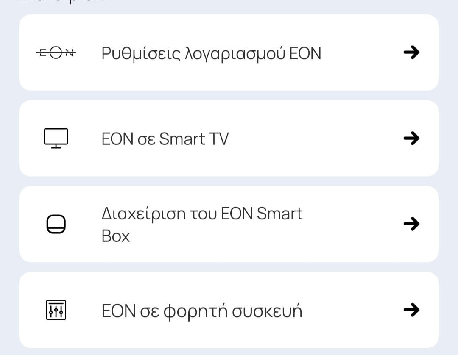The image size is (458, 355).
Task: Tap arrow next to EON σε Smart TV
Action: tap(411, 138)
